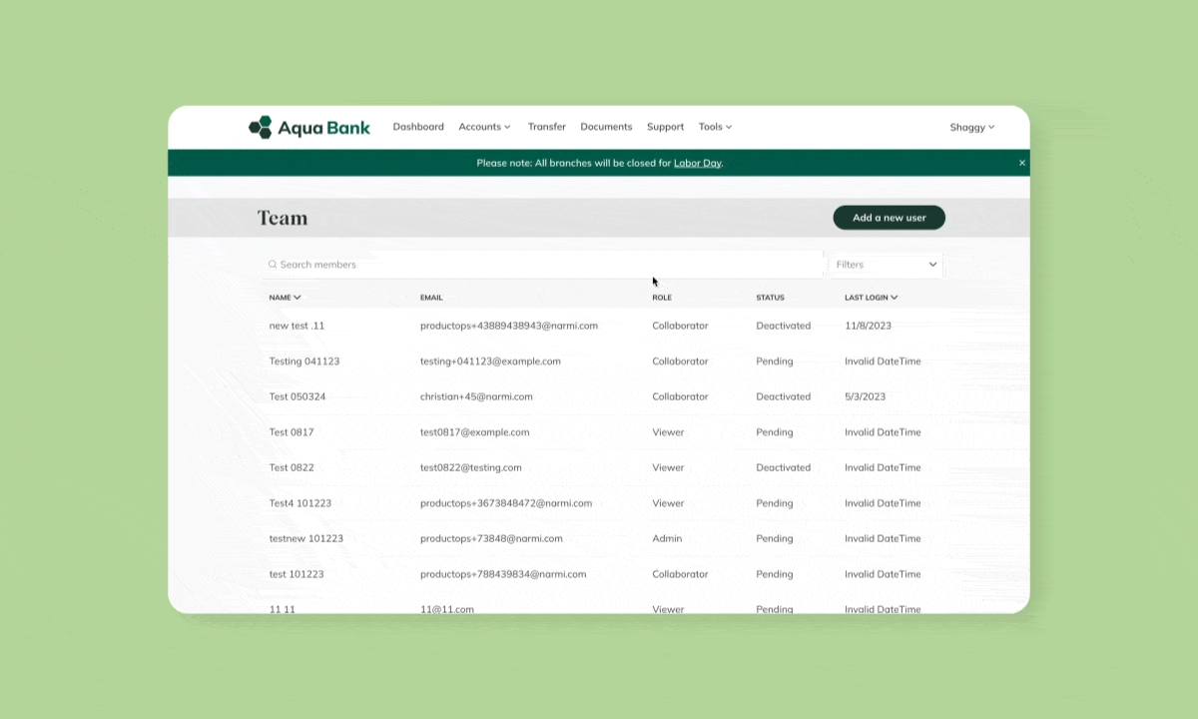Viewport: 1198px width, 719px height.
Task: Click Deactivated status for Test 0822
Action: click(x=784, y=467)
